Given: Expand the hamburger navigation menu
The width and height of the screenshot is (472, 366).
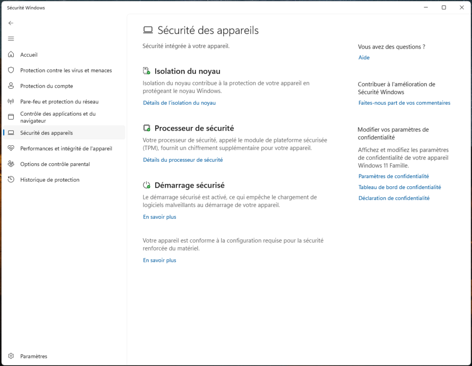Looking at the screenshot, I should click(11, 39).
